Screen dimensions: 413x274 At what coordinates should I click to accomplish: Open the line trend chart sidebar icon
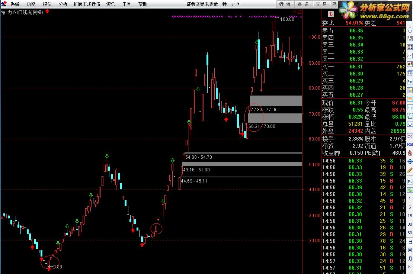tap(410, 55)
